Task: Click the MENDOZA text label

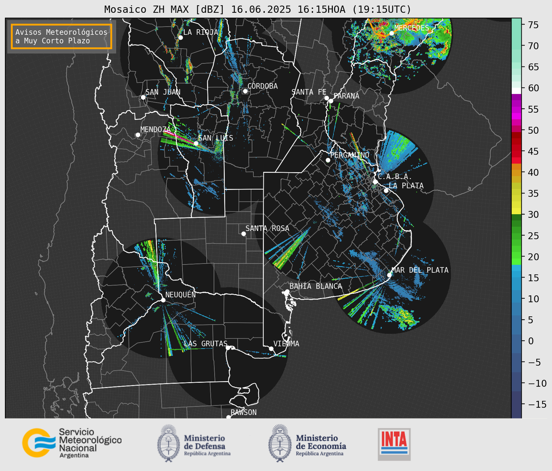Action: [155, 129]
